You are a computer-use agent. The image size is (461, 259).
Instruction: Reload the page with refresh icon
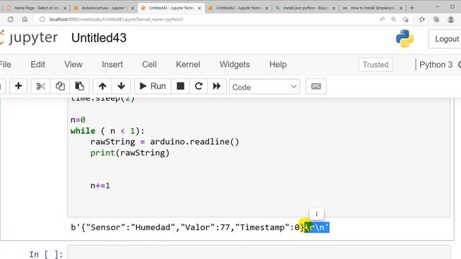(11, 19)
